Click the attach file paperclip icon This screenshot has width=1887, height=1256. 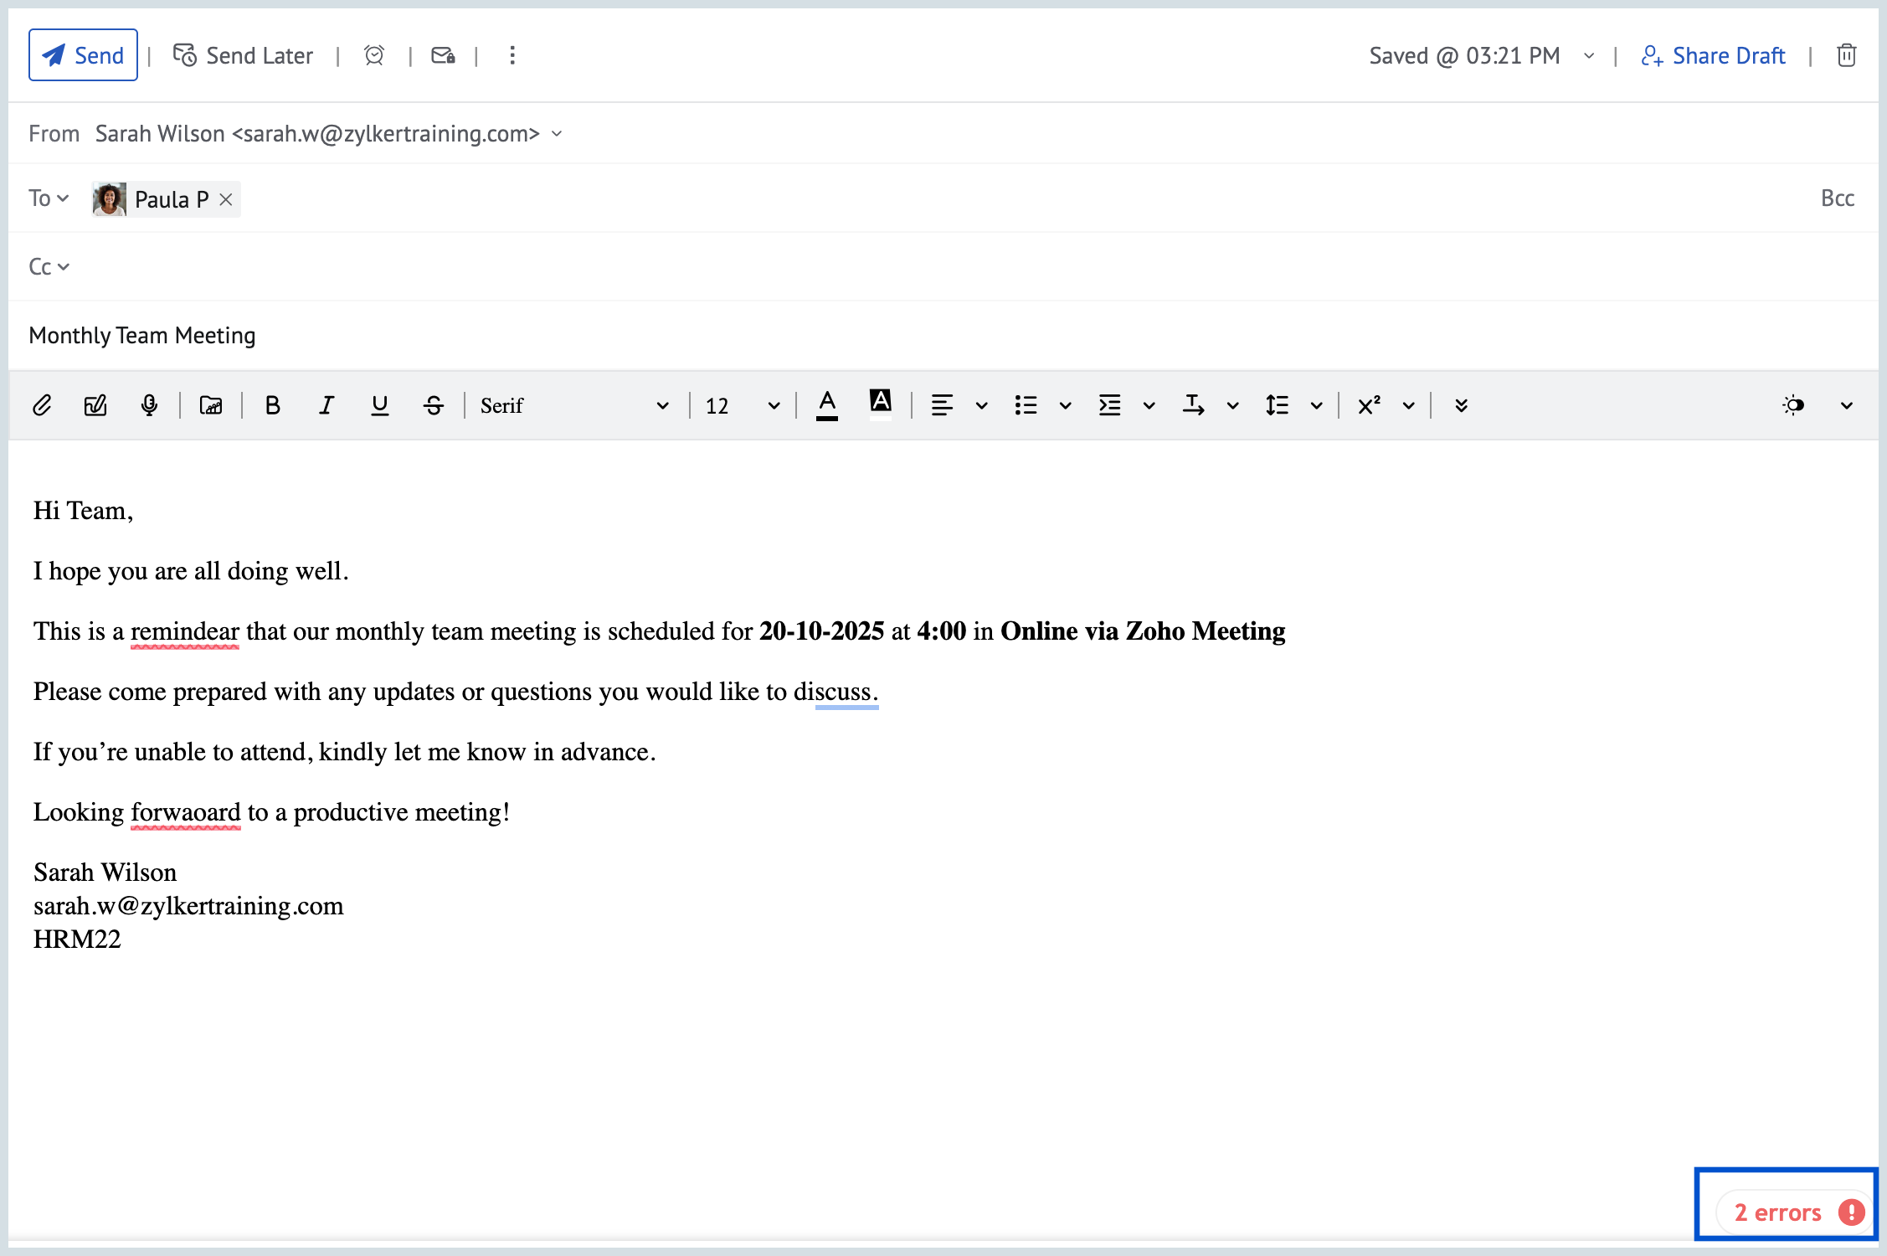tap(42, 406)
